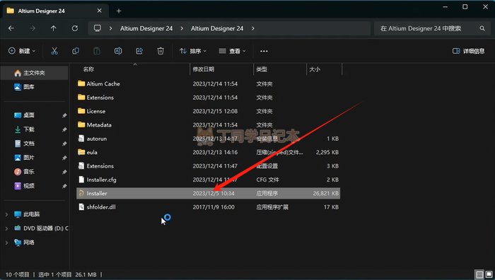Unpin 桌面 using its pin icon

(x=64, y=115)
